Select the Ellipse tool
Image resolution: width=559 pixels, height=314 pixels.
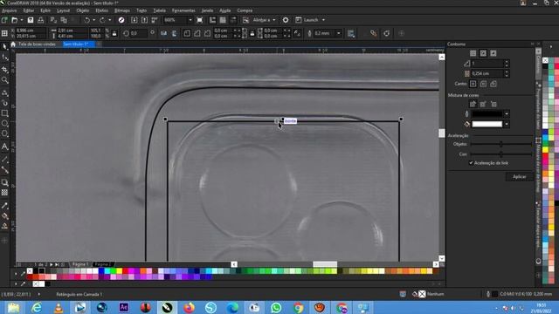(4, 124)
